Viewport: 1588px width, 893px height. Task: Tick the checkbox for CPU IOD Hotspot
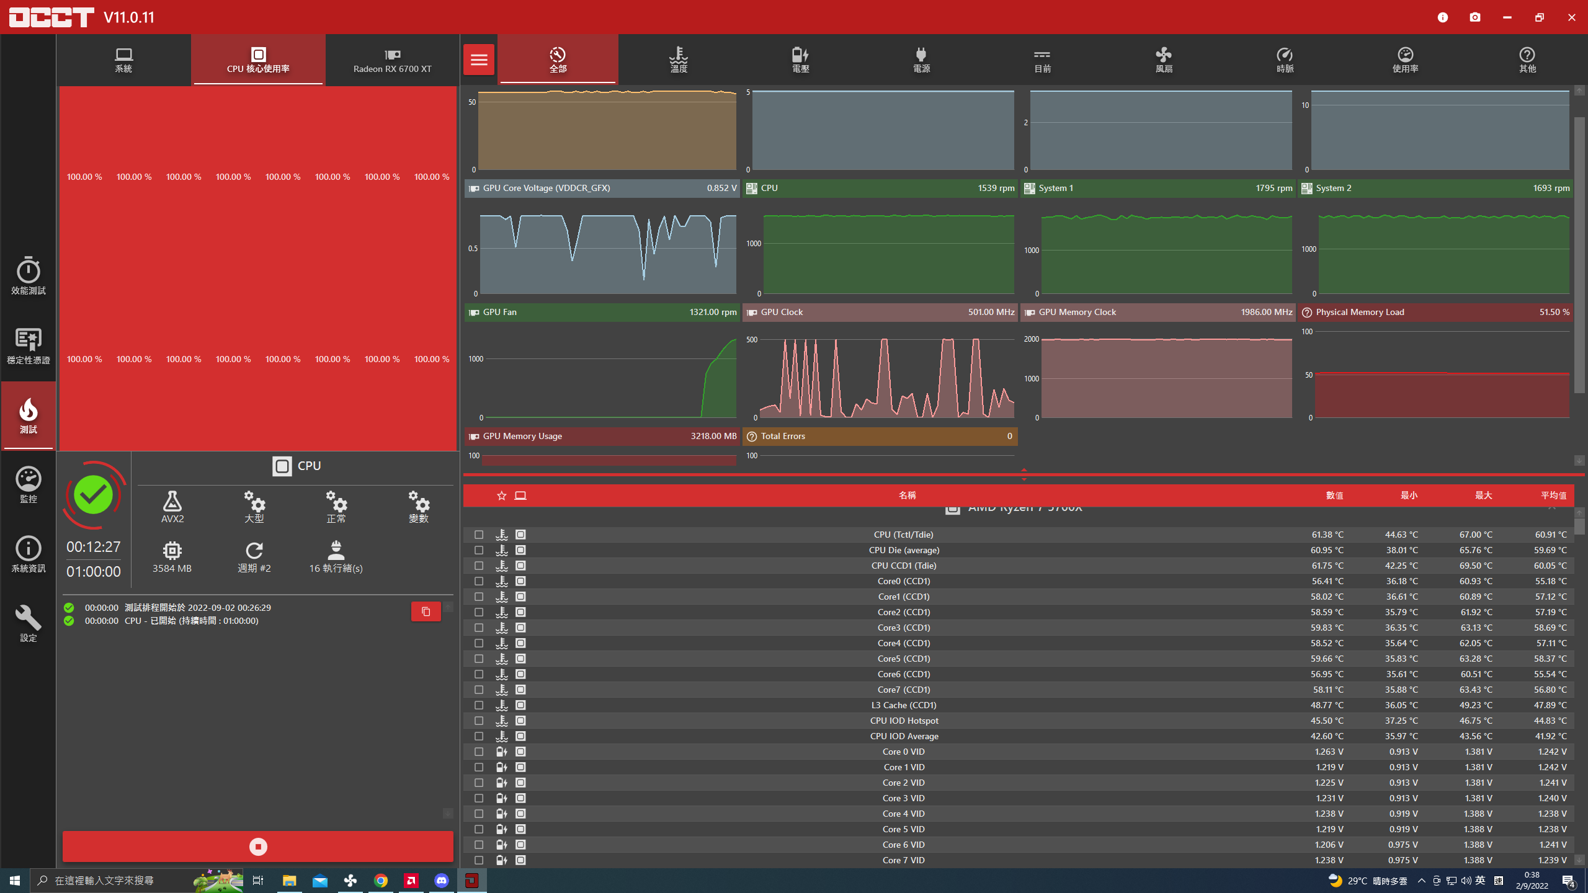click(x=479, y=721)
